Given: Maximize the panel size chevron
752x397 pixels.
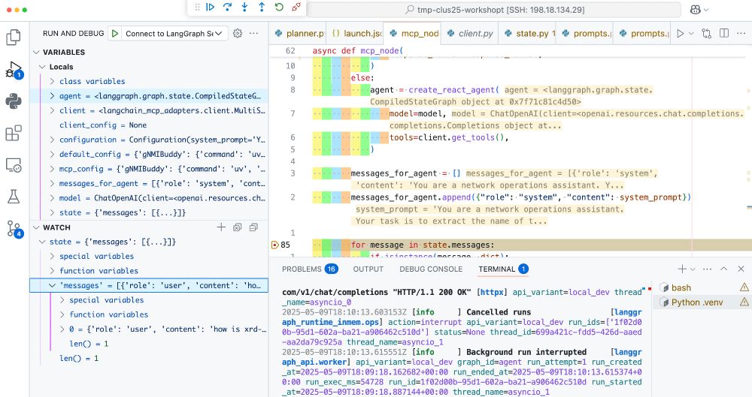Looking at the screenshot, I should pos(724,269).
